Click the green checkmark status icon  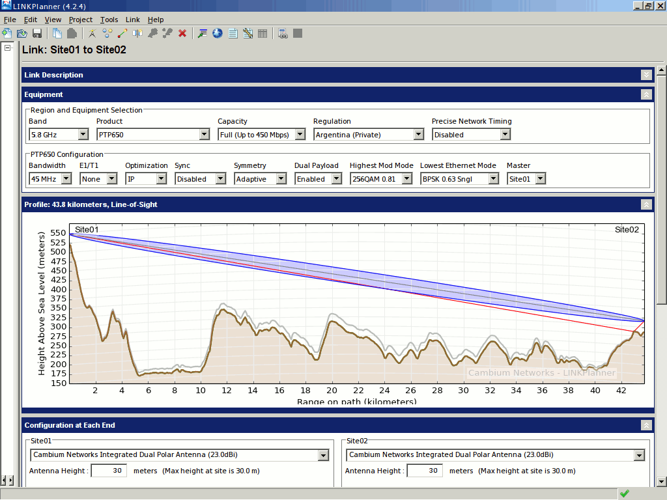(625, 493)
